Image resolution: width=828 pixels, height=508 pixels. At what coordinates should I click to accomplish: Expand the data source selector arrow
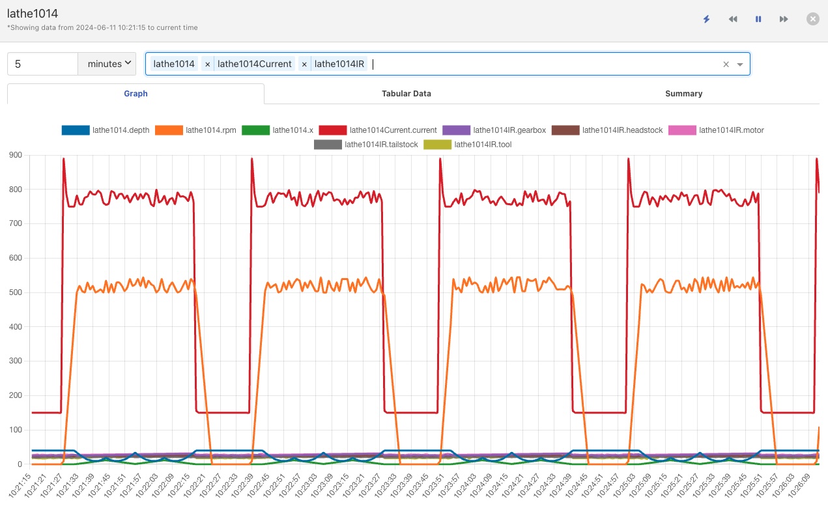coord(740,64)
